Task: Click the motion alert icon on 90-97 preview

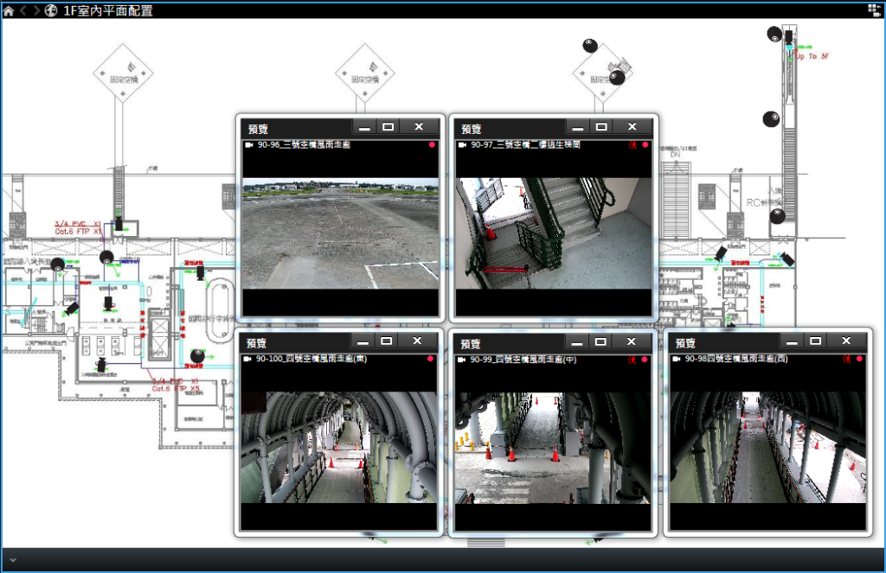Action: [x=632, y=145]
